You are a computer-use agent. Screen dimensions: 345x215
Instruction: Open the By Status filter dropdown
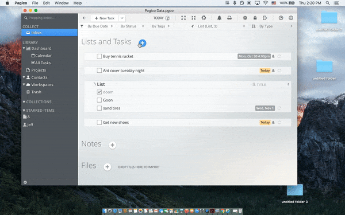tap(132, 26)
